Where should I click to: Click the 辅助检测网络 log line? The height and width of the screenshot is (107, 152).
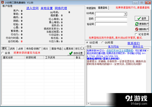click(x=104, y=59)
